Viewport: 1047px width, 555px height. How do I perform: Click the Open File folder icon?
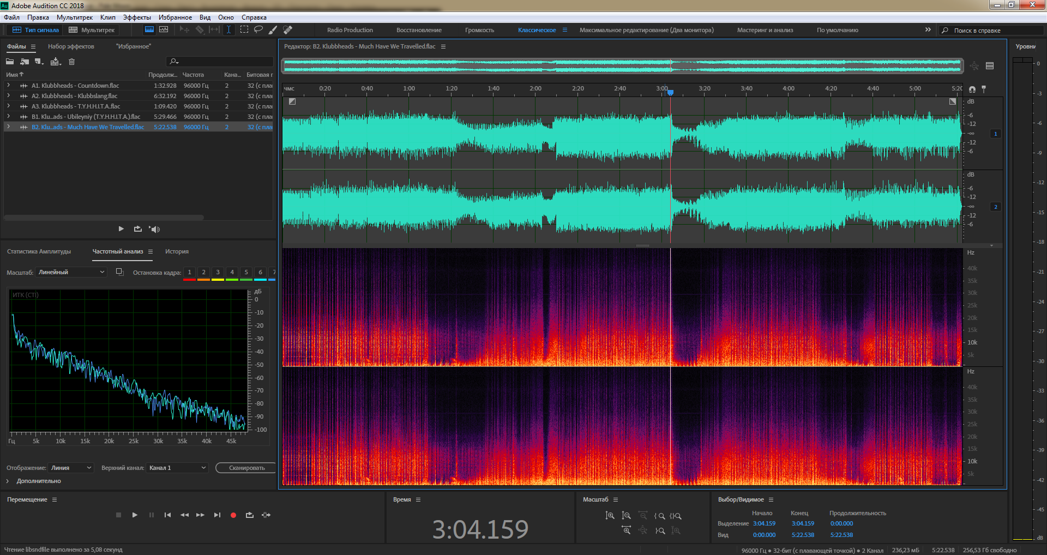coord(10,62)
